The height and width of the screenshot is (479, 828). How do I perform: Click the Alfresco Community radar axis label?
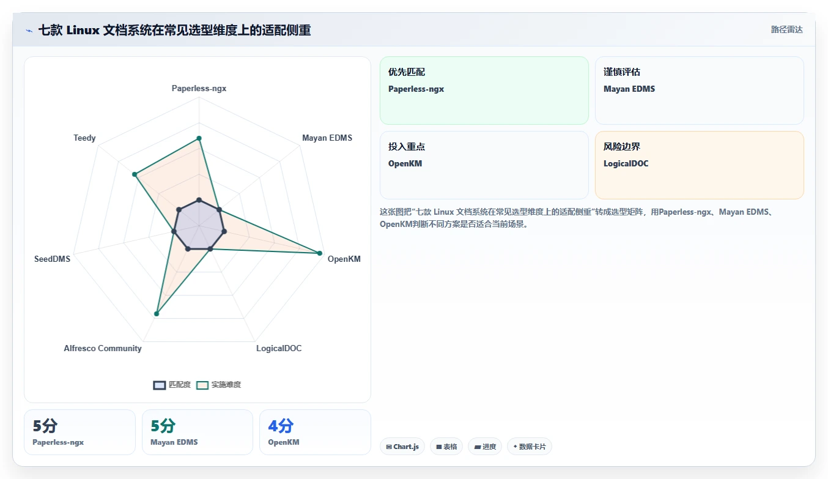[x=103, y=348]
